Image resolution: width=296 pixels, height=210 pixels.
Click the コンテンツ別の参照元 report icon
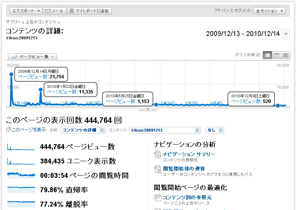point(157,198)
